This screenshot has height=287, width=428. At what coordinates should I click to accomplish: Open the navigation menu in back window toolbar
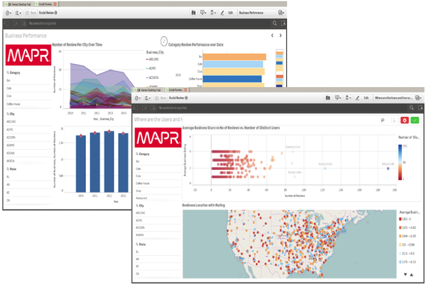[8, 12]
